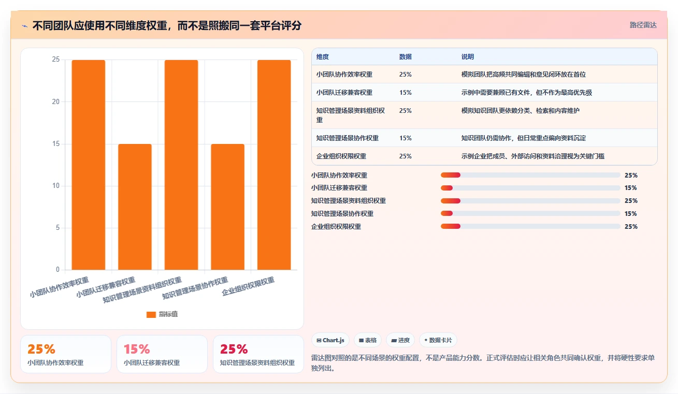Click the 路径雷达 label in header
Image resolution: width=678 pixels, height=394 pixels.
pyautogui.click(x=643, y=25)
